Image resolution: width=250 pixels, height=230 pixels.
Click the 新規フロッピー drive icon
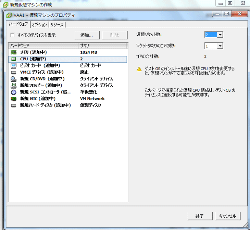(x=14, y=86)
